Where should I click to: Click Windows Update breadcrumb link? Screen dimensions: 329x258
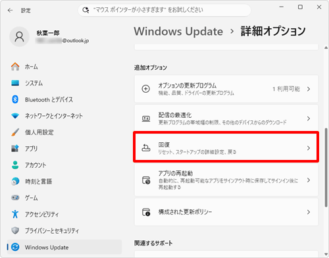click(178, 31)
